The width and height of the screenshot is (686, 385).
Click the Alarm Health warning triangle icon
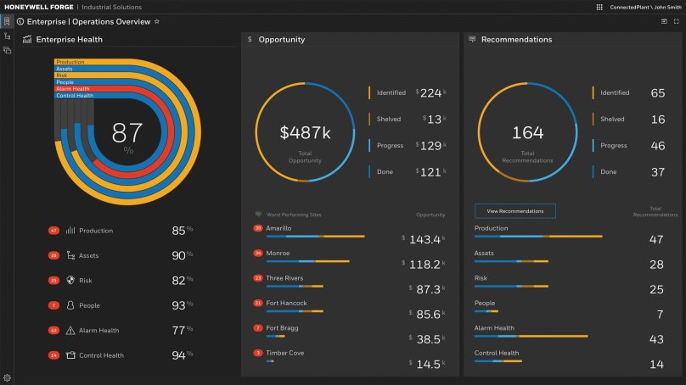[70, 331]
